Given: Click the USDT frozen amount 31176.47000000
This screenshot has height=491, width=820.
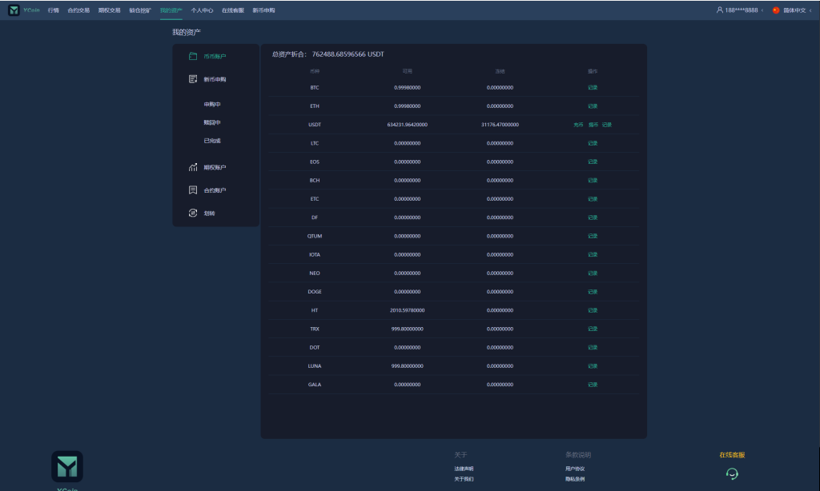Looking at the screenshot, I should click(500, 125).
